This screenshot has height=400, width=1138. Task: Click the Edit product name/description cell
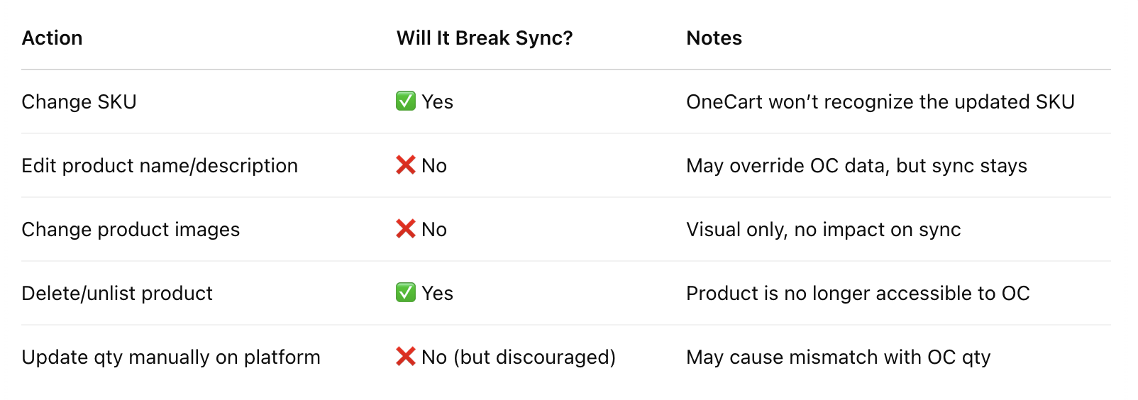pyautogui.click(x=160, y=166)
